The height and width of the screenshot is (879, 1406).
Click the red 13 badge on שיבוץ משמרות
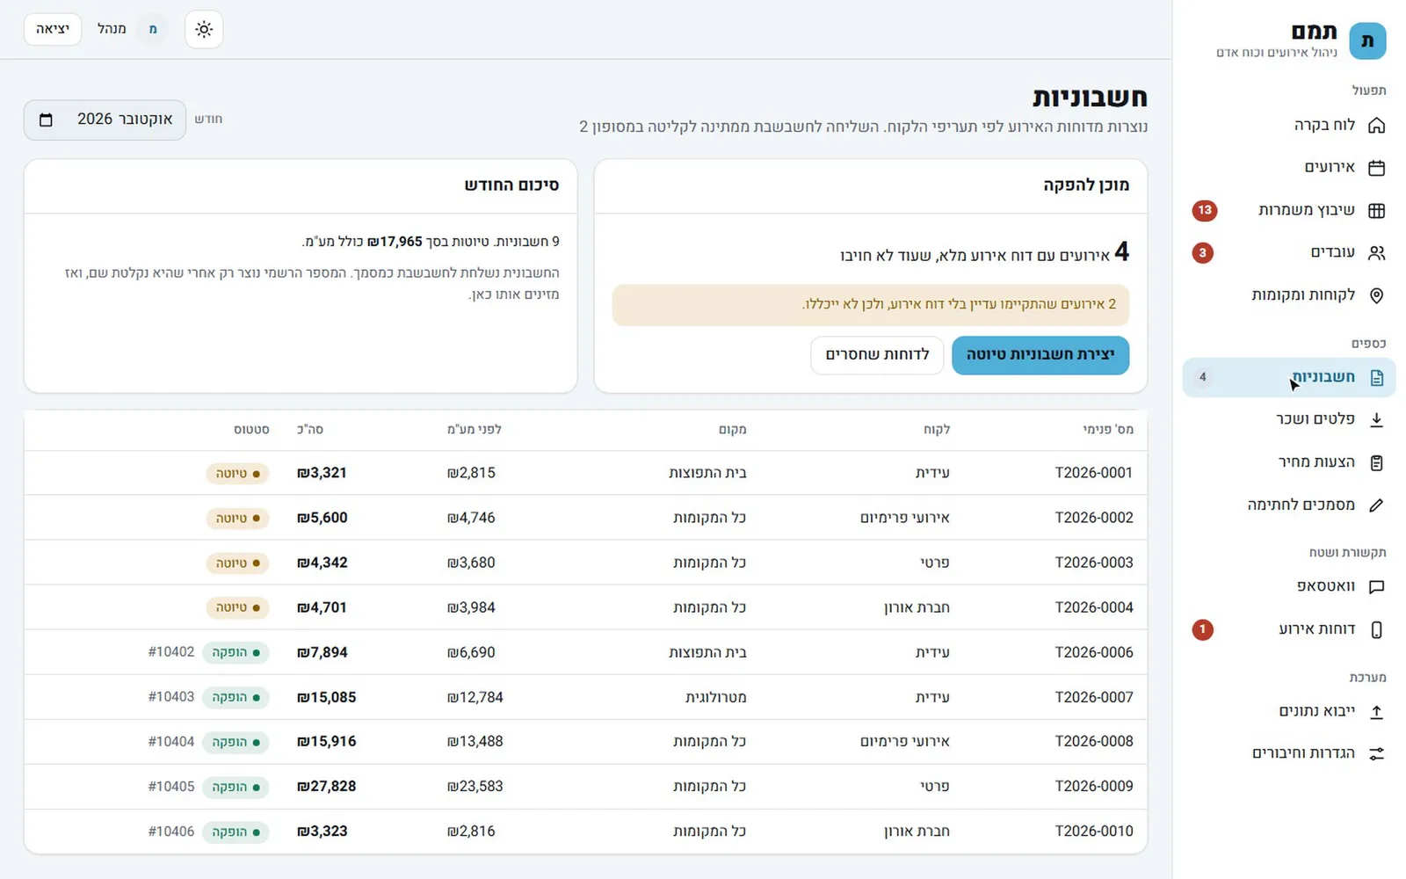coord(1204,210)
